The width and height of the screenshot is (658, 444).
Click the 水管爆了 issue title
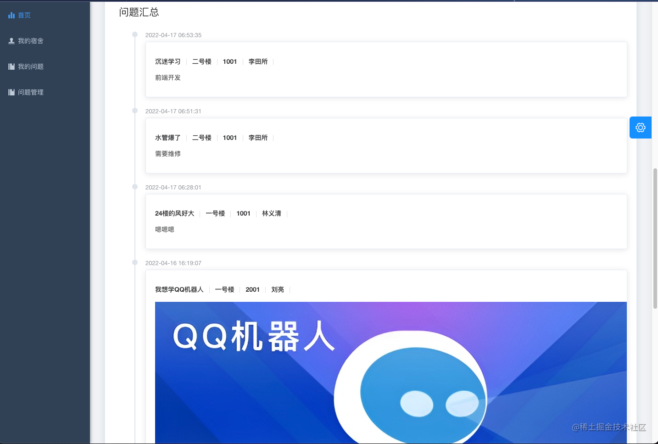168,138
